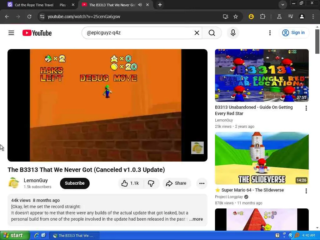Click the page vertical scrollbar thumb
The width and height of the screenshot is (320, 240).
317,42
